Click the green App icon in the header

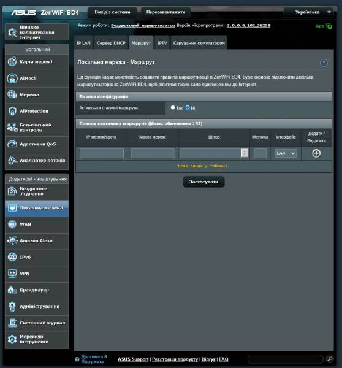tap(329, 26)
